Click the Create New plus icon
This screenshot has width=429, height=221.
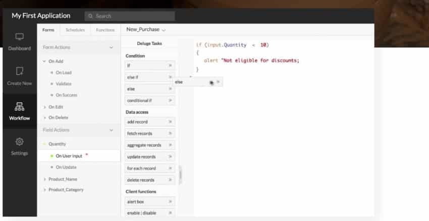pos(20,71)
